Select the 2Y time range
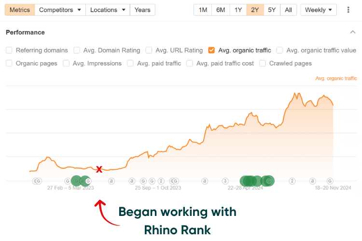Screen dimensions: 362x241 pos(255,10)
